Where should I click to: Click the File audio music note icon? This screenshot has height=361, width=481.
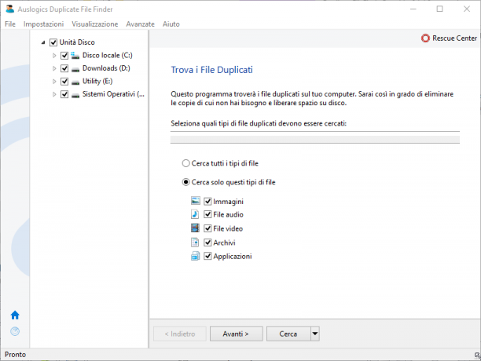tap(195, 214)
